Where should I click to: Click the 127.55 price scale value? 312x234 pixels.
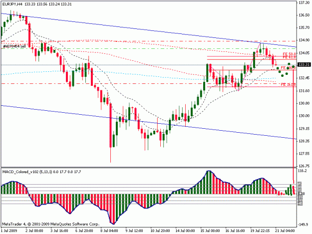[x=304, y=154]
